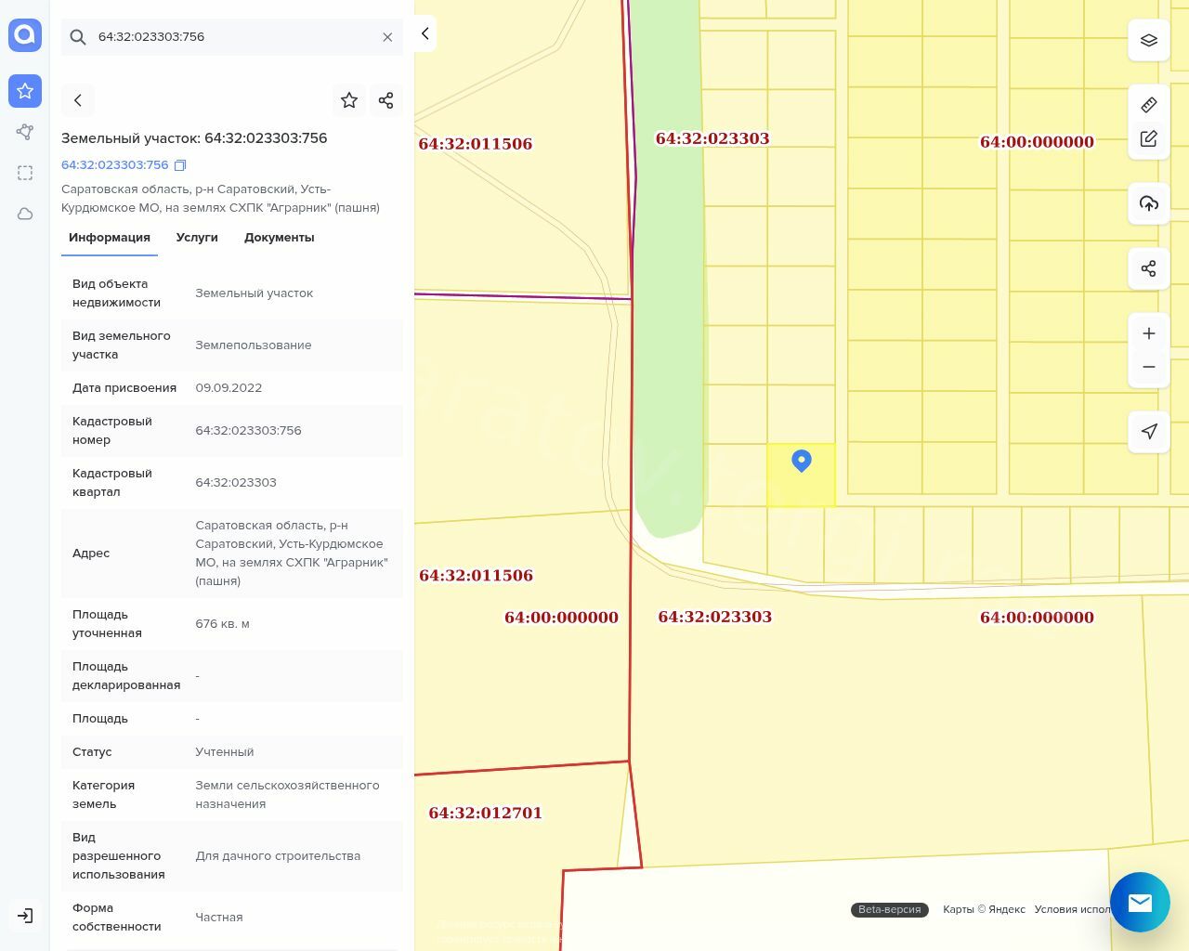Share the map using right toolbar icon

click(x=1148, y=268)
